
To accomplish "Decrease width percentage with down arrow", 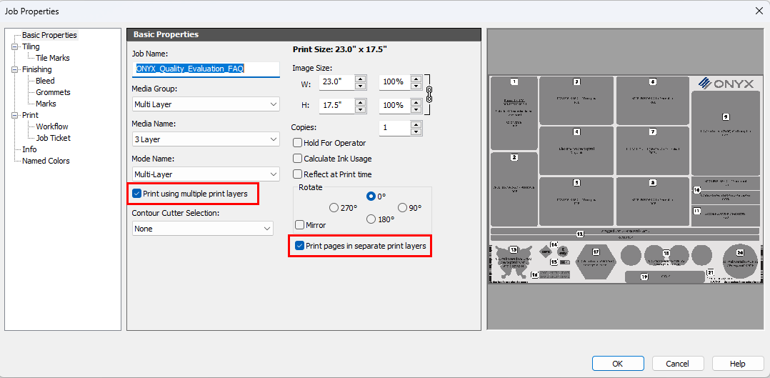I will pos(415,86).
